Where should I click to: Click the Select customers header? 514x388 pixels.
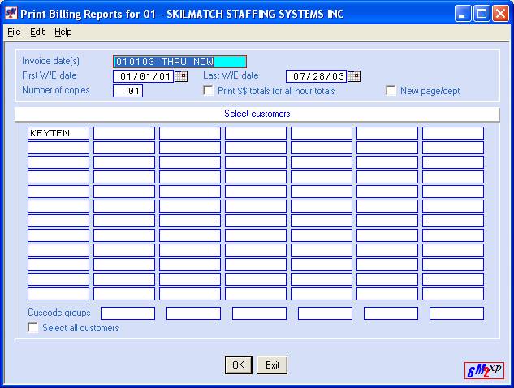pyautogui.click(x=257, y=114)
